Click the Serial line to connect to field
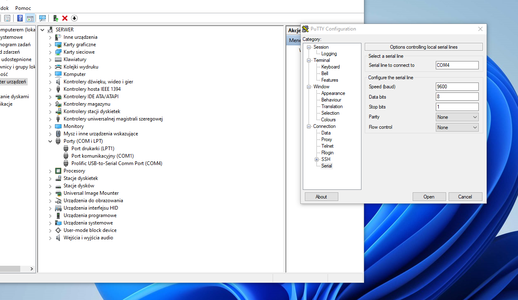 pos(457,65)
